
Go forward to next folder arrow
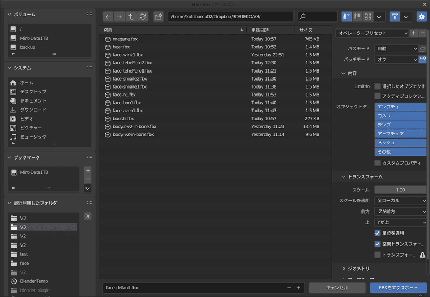[119, 17]
